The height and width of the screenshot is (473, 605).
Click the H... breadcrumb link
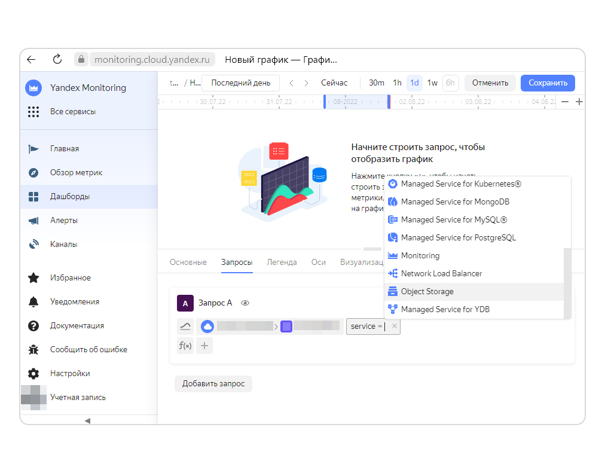(195, 83)
